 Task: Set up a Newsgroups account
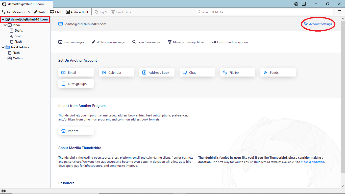[76, 84]
